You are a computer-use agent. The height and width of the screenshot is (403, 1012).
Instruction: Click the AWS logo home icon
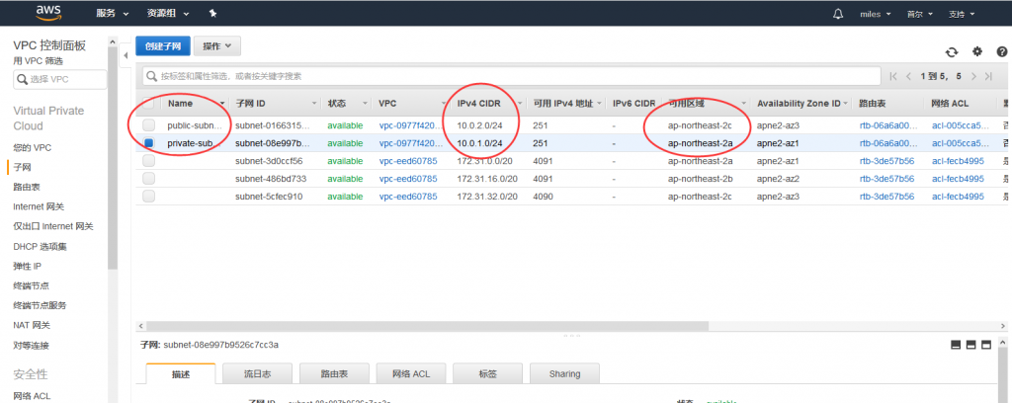pos(49,13)
